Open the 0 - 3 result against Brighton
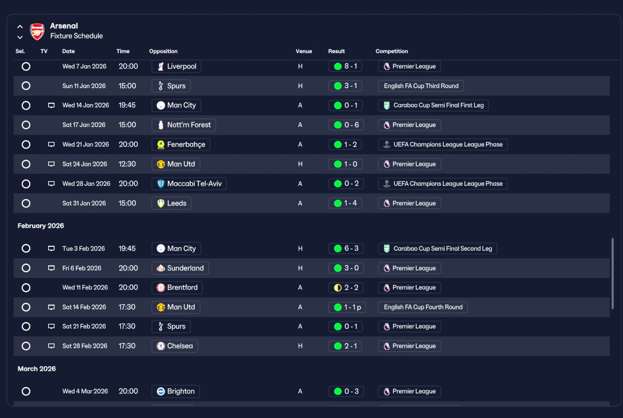The image size is (623, 418). pyautogui.click(x=346, y=391)
